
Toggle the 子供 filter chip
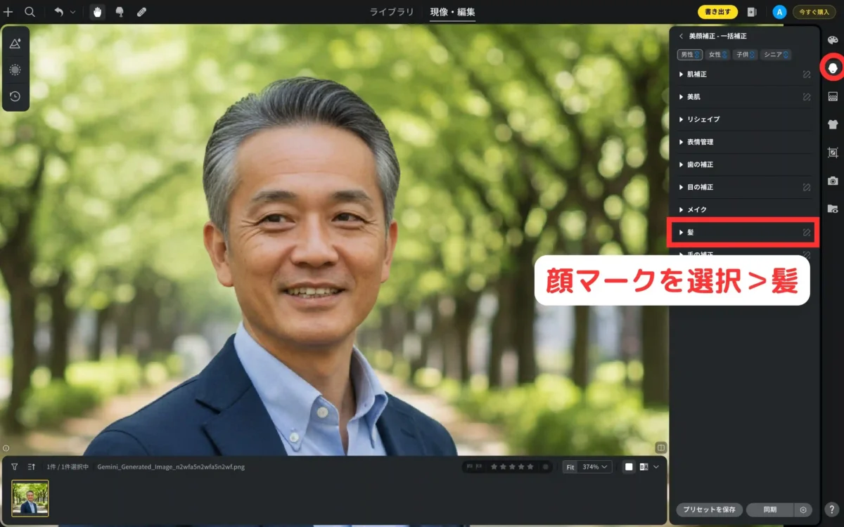coord(744,54)
